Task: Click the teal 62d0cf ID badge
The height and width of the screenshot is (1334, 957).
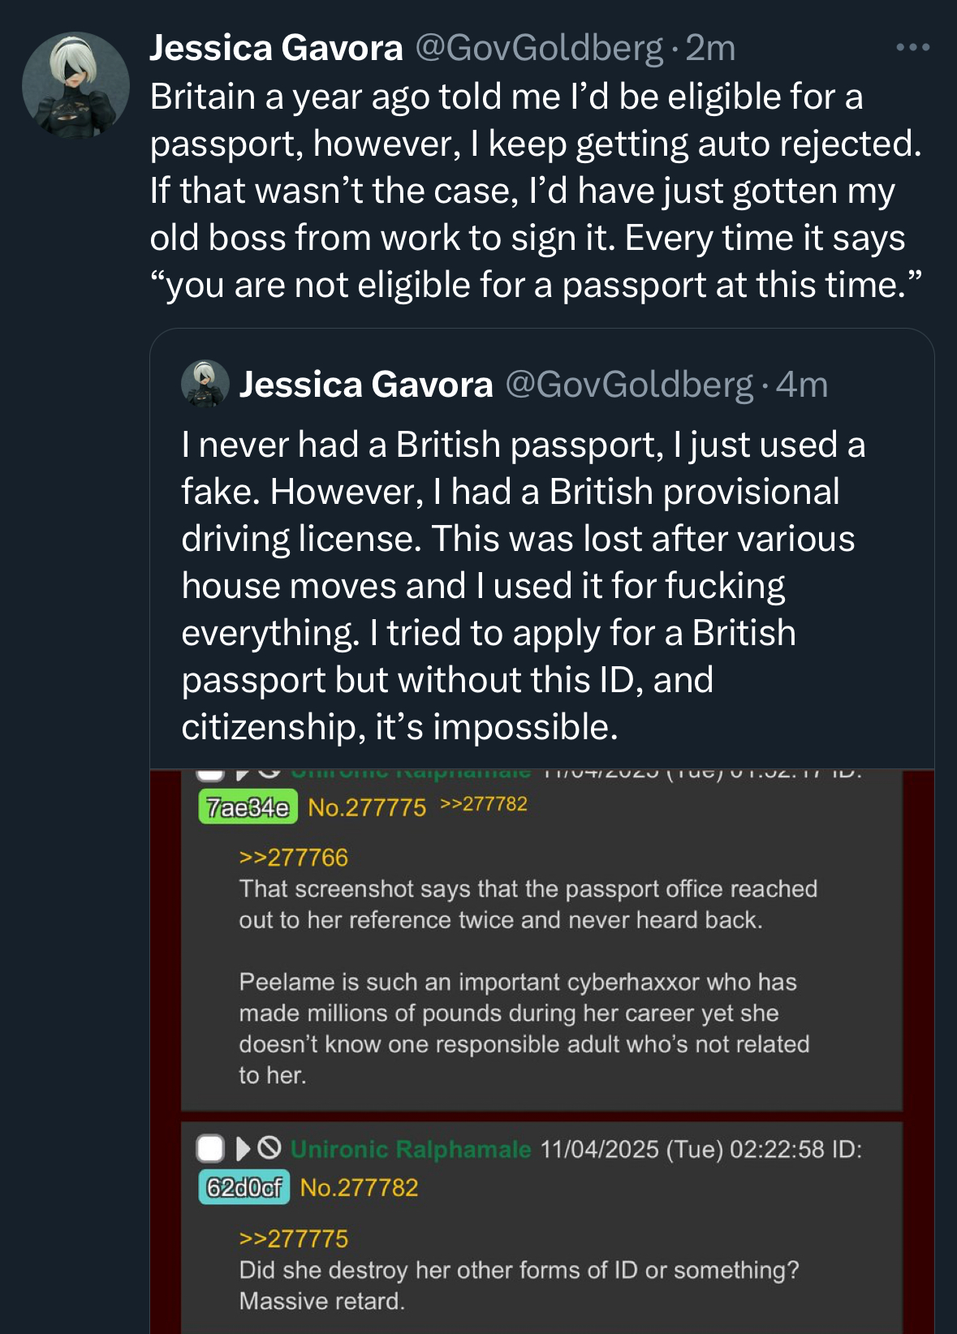Action: (x=244, y=1188)
